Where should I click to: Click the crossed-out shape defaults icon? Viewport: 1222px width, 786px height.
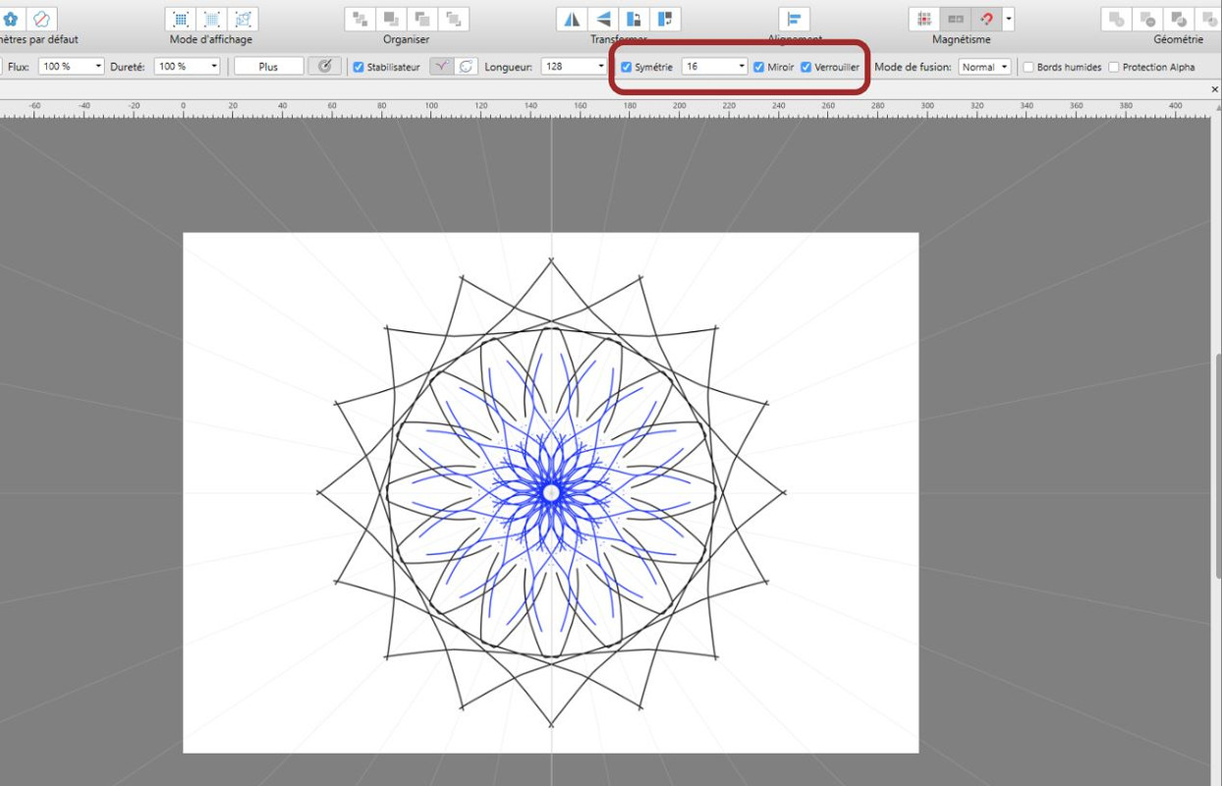41,19
